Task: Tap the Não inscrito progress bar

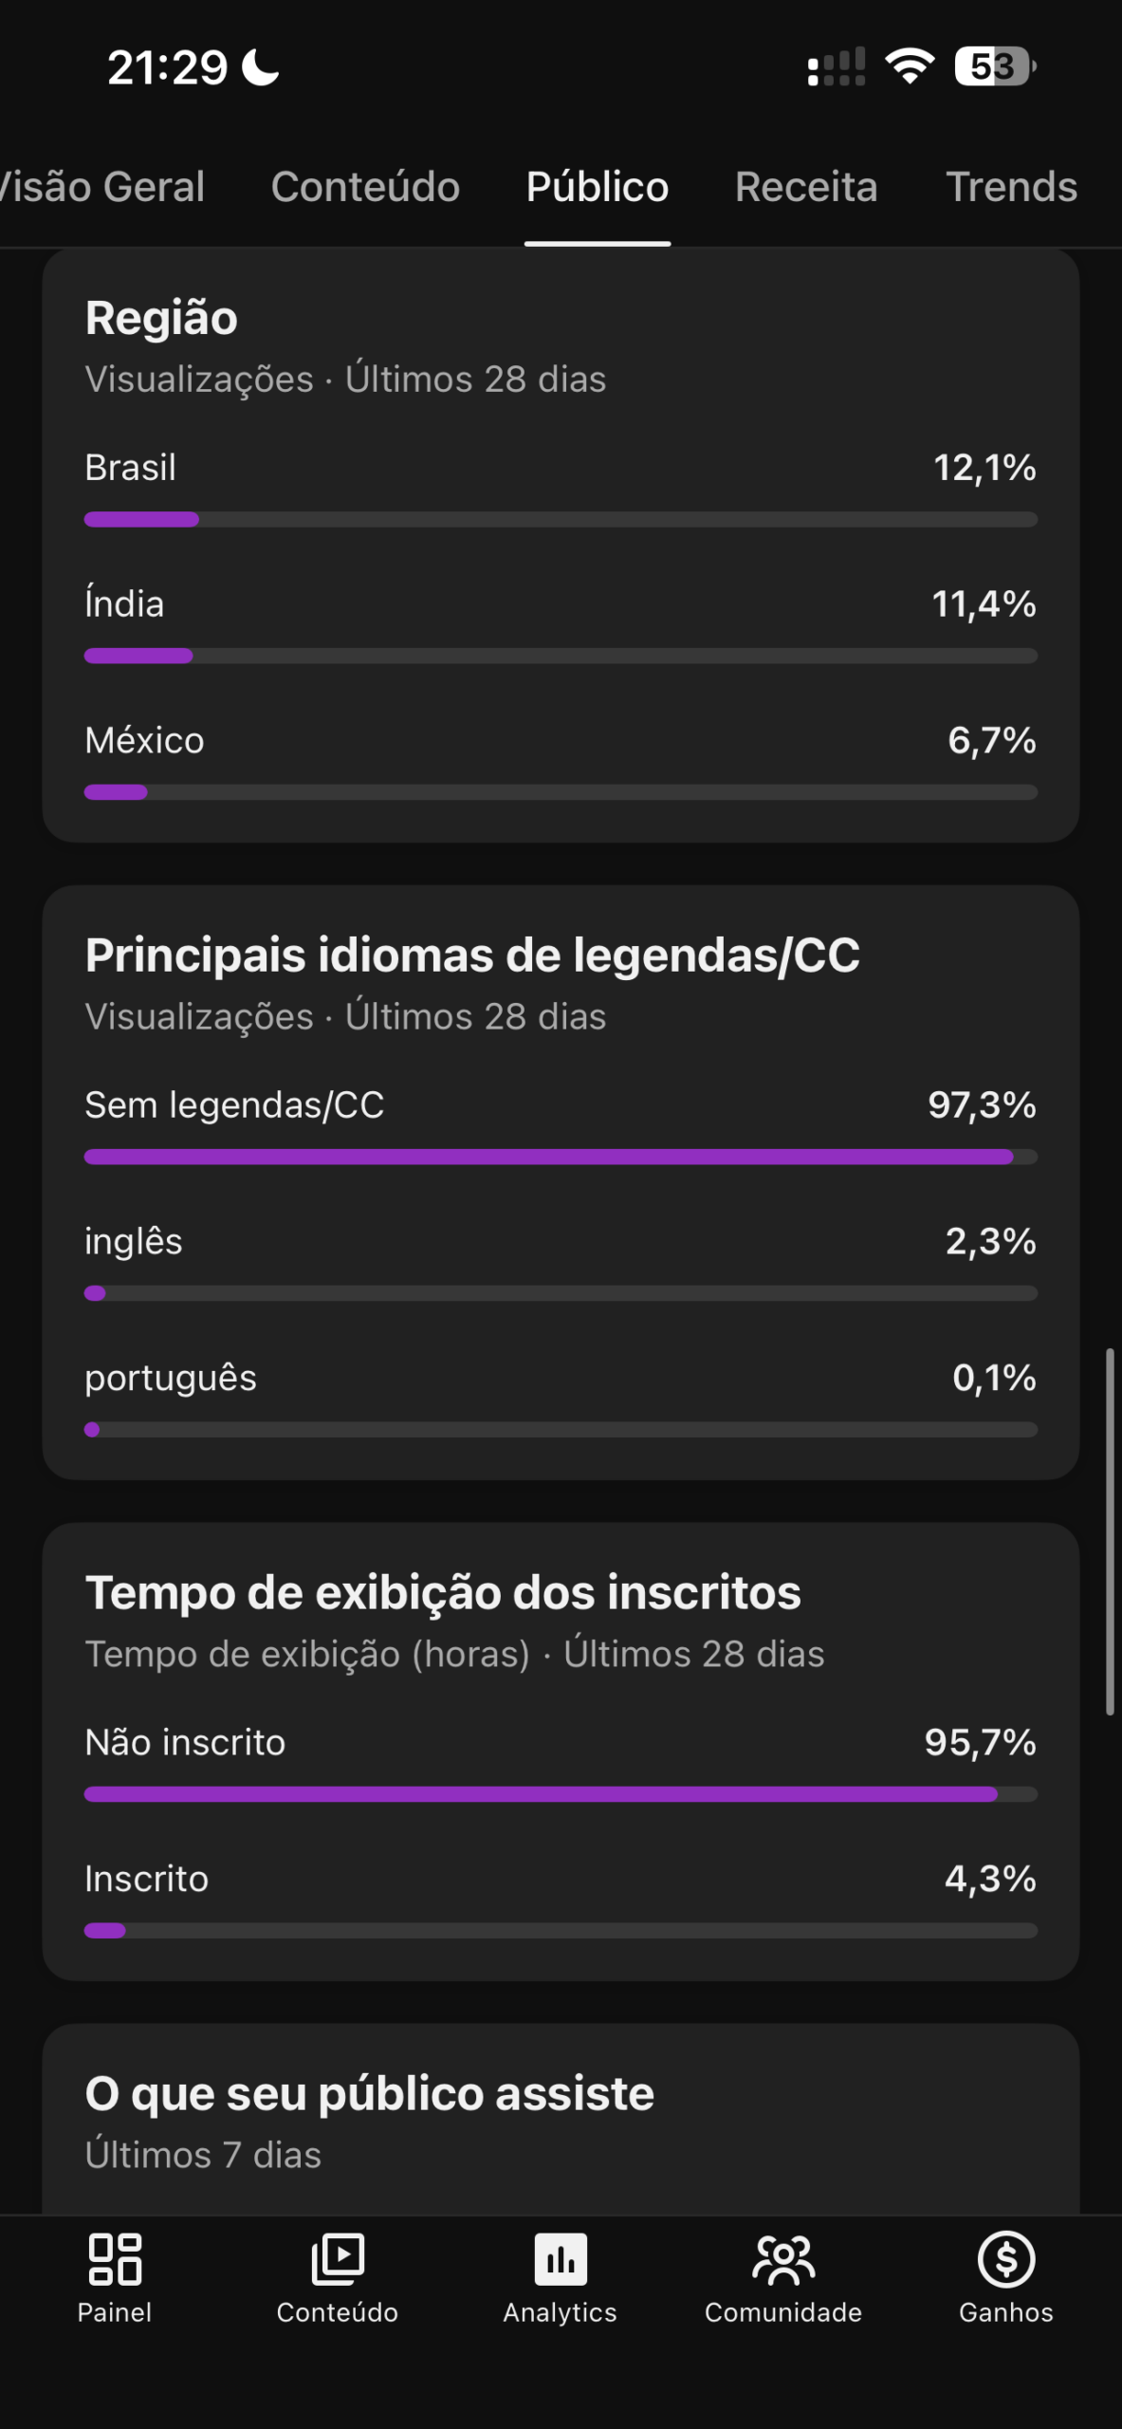Action: point(561,1795)
